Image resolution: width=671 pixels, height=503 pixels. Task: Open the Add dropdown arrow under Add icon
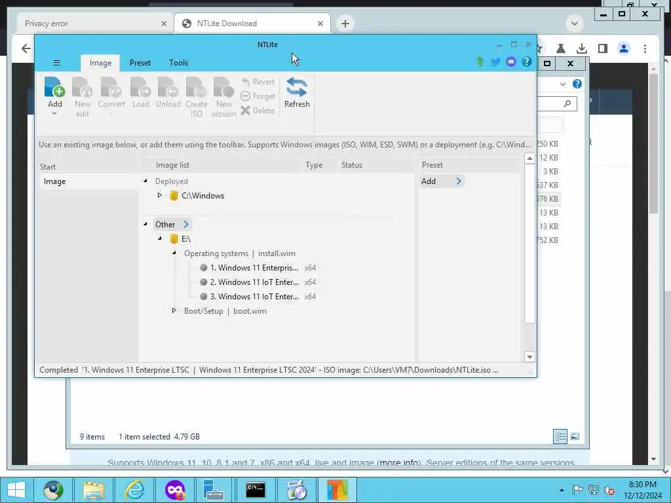point(54,113)
